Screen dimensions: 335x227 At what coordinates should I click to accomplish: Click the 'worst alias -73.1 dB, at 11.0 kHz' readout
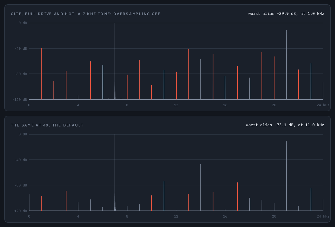pos(285,125)
